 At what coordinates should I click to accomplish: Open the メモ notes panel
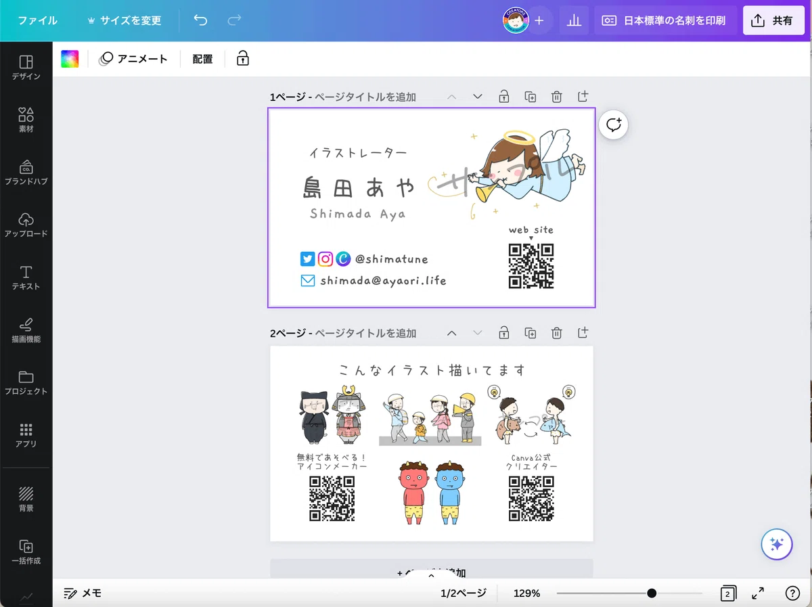[83, 593]
